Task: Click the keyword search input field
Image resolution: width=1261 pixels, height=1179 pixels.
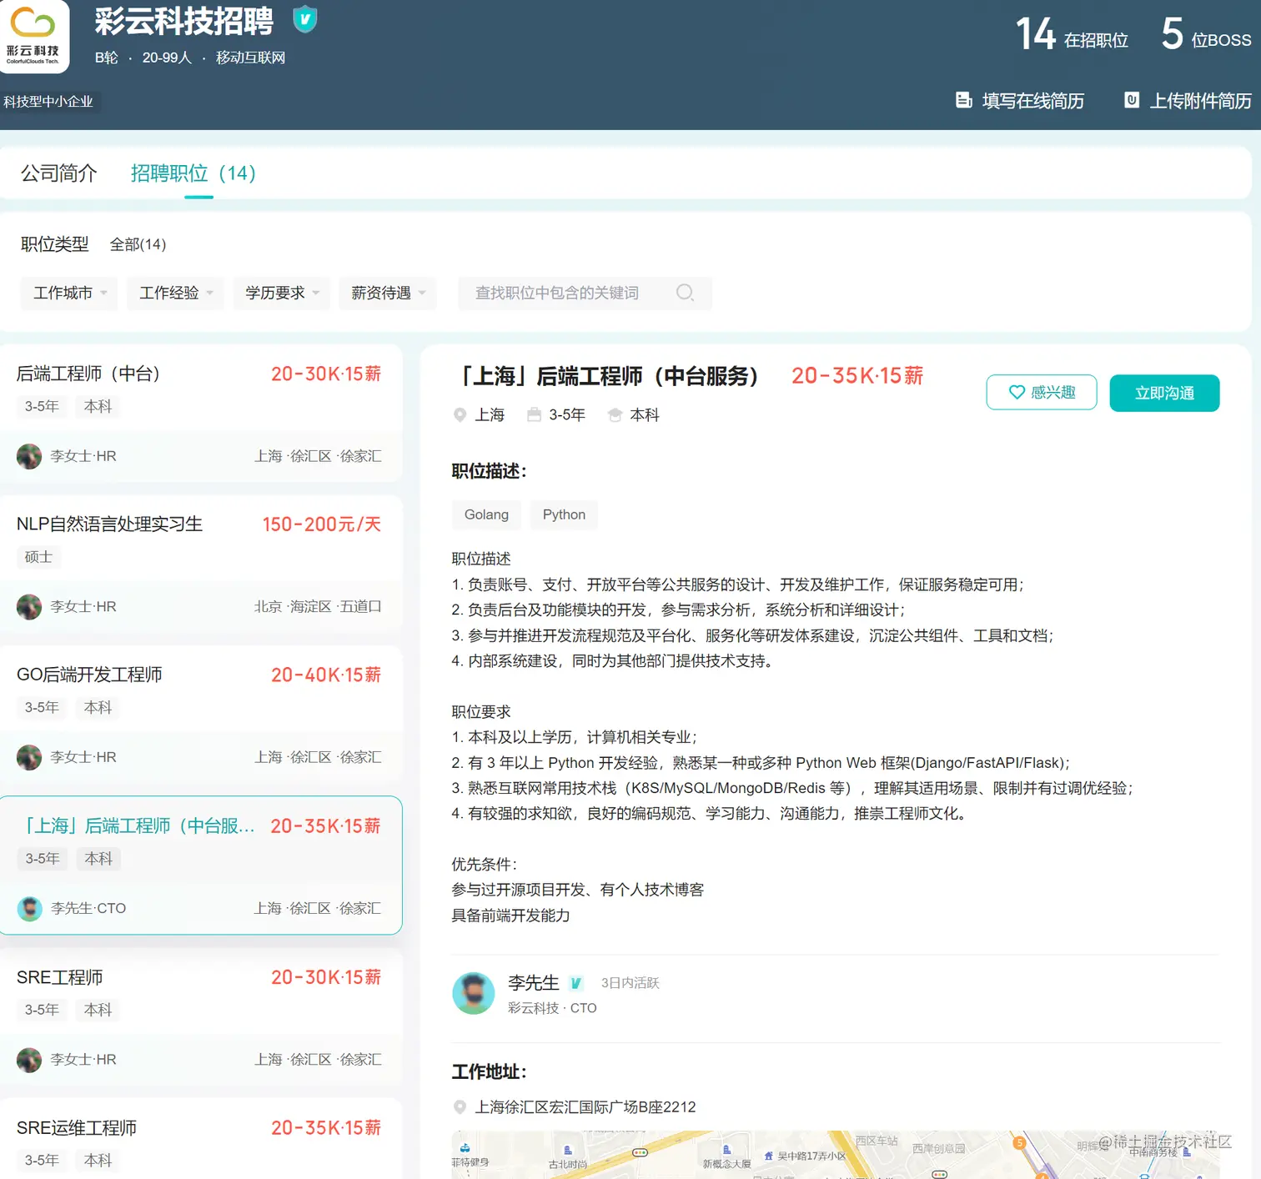Action: [575, 293]
